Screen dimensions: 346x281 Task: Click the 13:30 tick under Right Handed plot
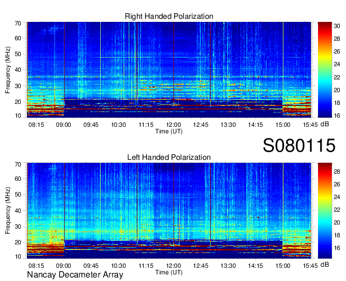(x=228, y=125)
